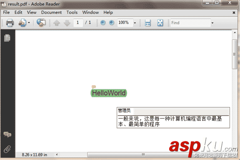Open the Attachments paperclip panel

pos(7,149)
